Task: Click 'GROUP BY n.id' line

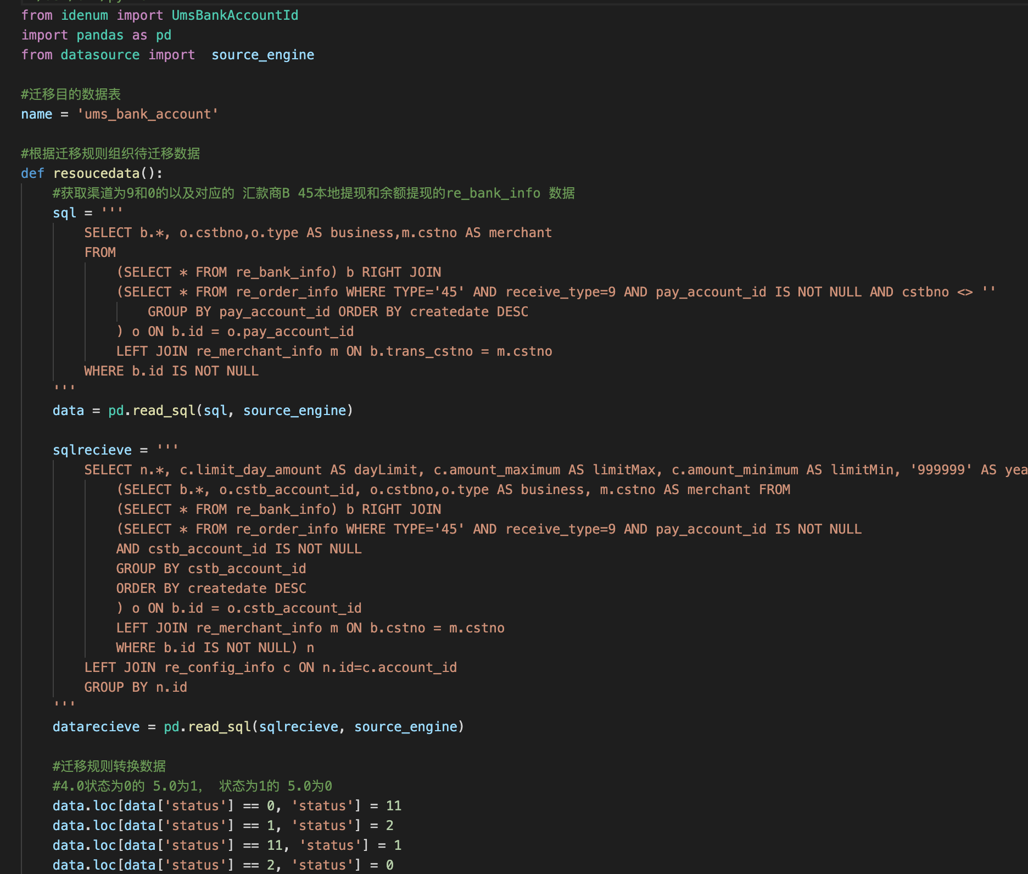Action: tap(136, 687)
